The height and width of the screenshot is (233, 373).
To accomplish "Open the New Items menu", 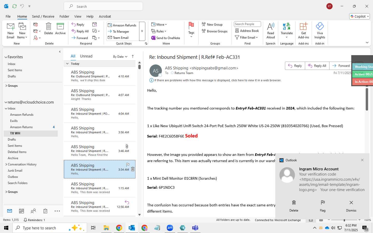I will 22,31.
